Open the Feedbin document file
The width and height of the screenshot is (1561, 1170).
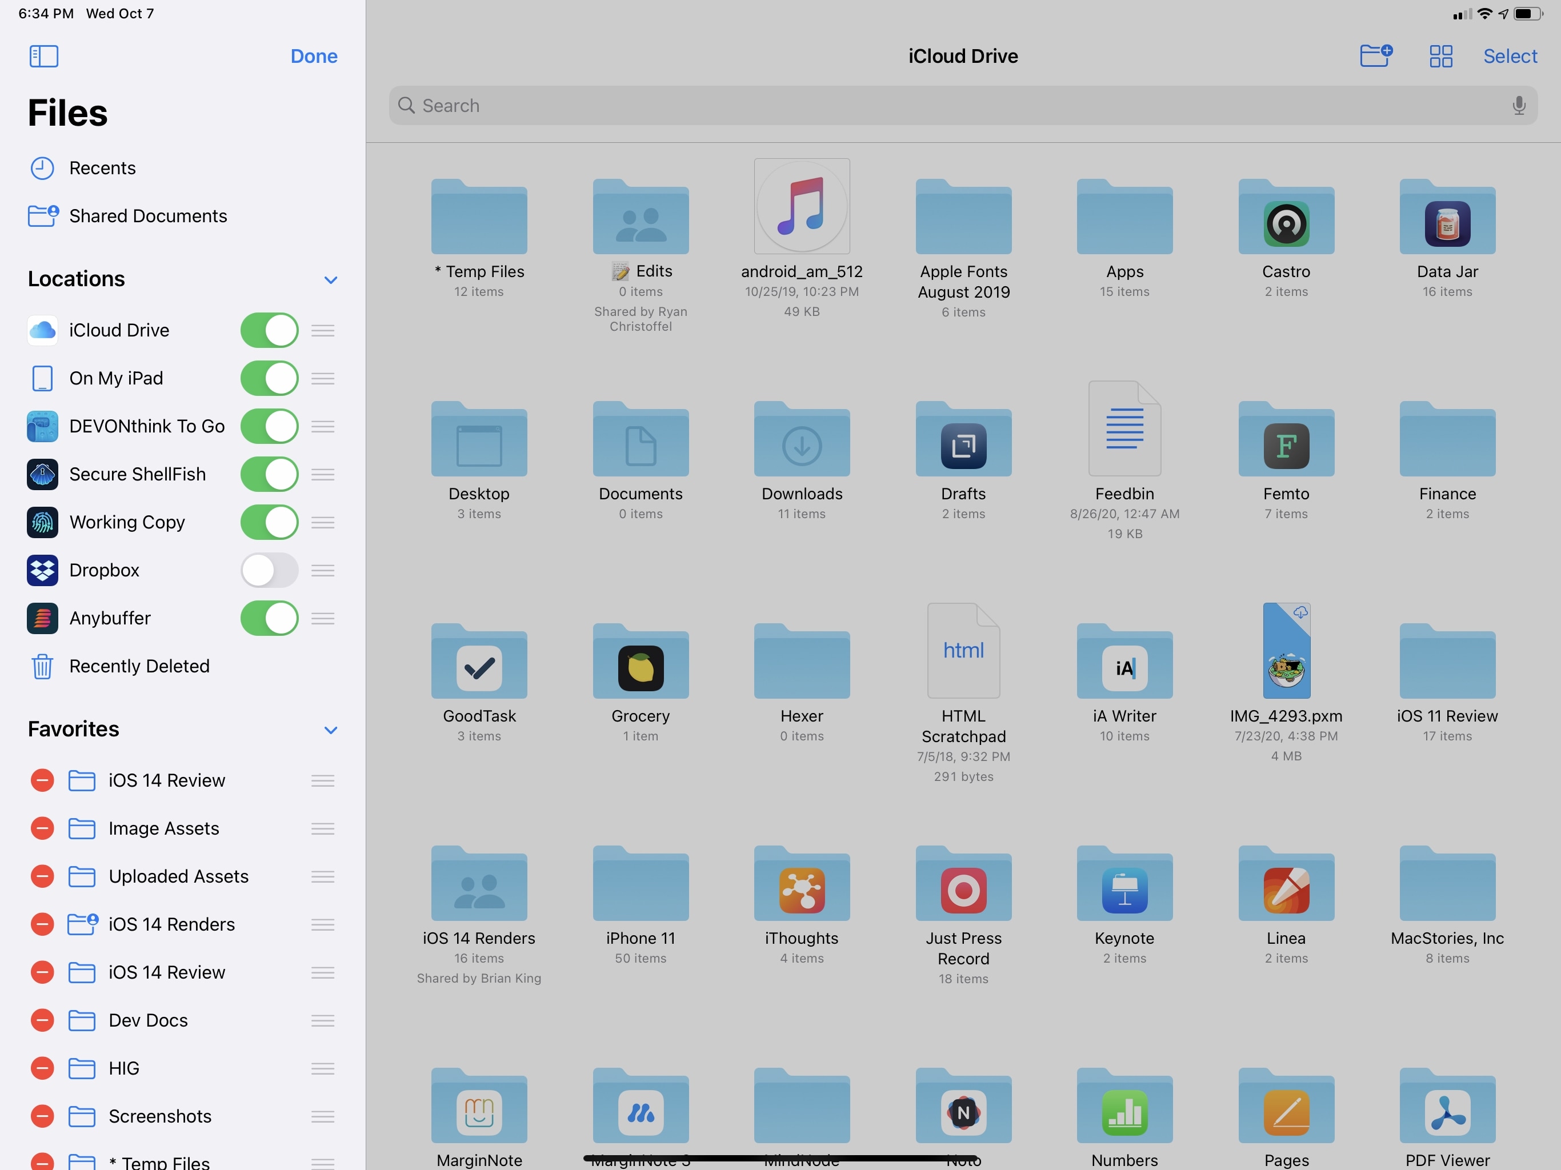1124,428
